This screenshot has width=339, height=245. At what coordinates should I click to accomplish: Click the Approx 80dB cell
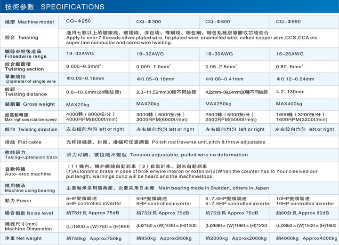coord(302,213)
